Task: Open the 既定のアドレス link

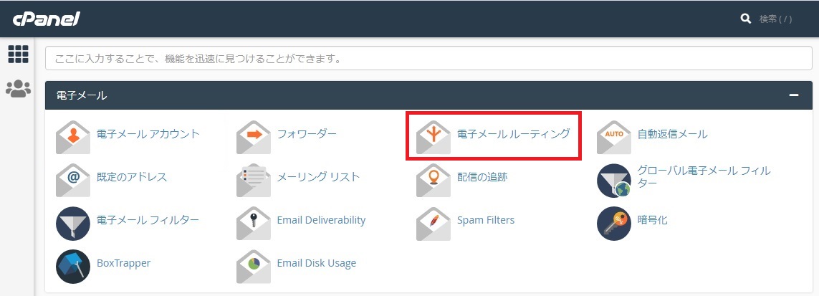Action: click(x=132, y=176)
